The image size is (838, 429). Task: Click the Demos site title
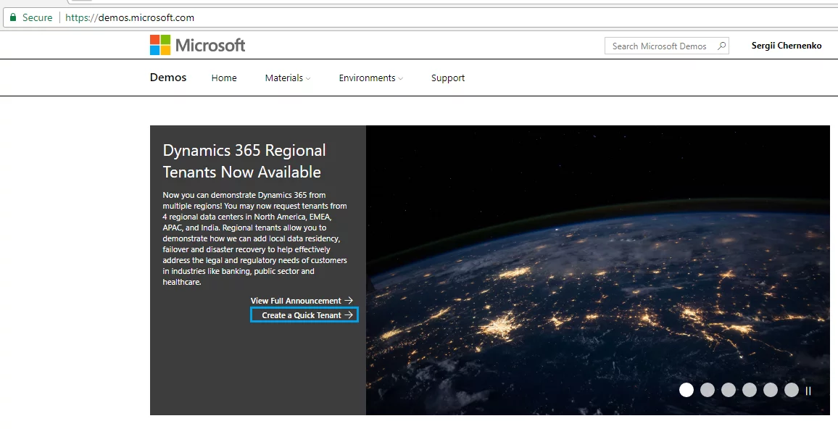click(x=168, y=78)
